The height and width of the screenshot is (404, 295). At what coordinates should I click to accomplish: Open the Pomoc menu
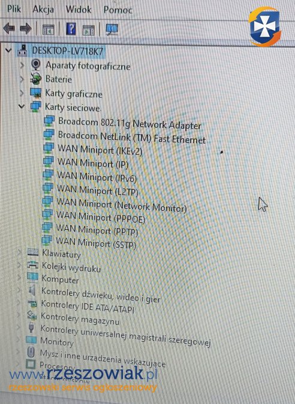(118, 10)
